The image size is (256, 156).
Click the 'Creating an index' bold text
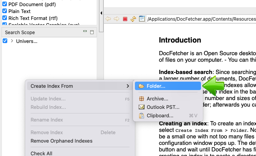(183, 123)
